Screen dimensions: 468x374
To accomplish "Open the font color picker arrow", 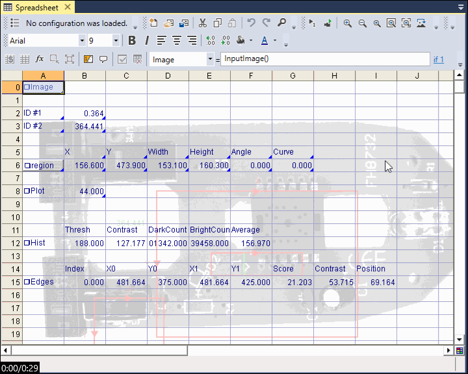I will pos(275,40).
